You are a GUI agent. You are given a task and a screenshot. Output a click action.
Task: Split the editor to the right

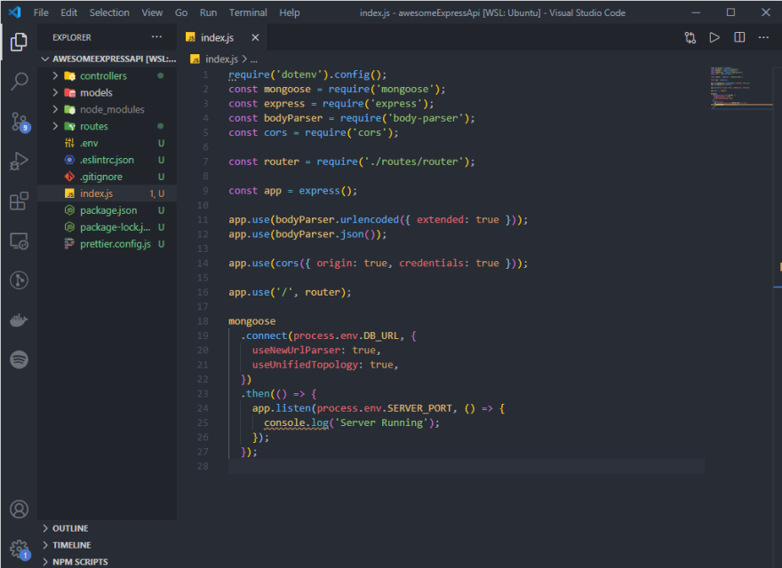(x=739, y=37)
